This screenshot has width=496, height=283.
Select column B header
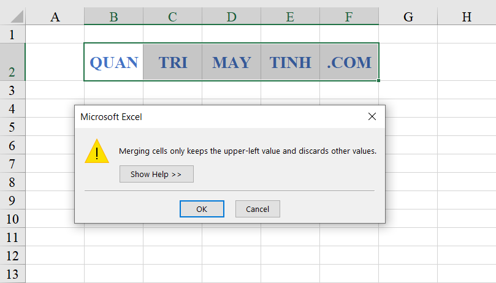113,17
